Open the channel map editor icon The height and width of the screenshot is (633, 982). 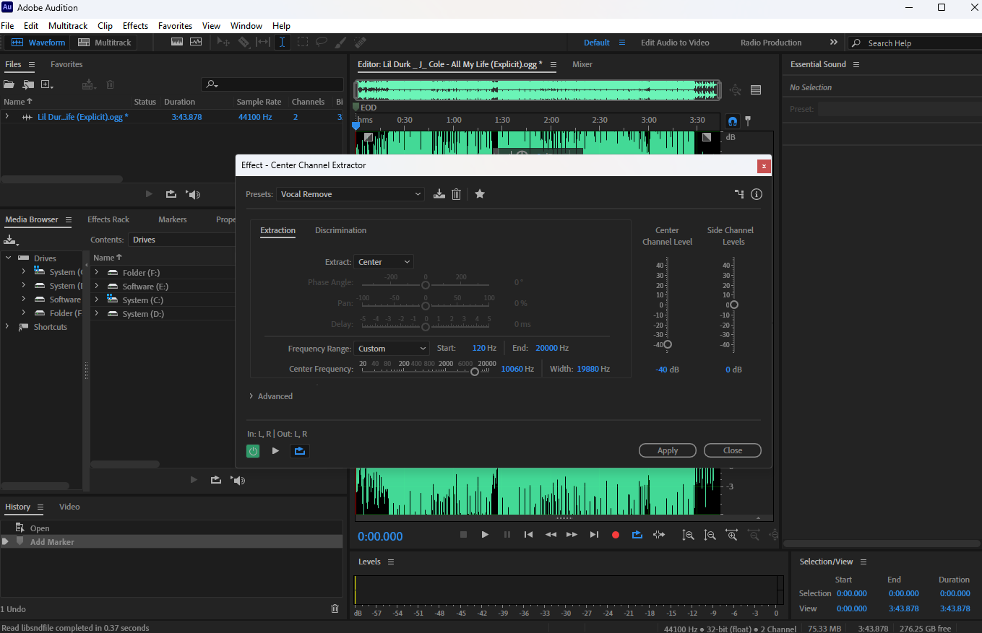point(739,194)
